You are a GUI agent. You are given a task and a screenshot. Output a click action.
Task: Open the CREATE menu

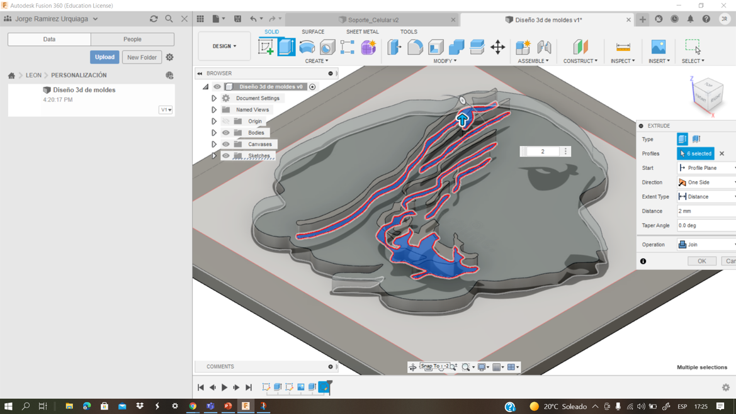pos(316,61)
